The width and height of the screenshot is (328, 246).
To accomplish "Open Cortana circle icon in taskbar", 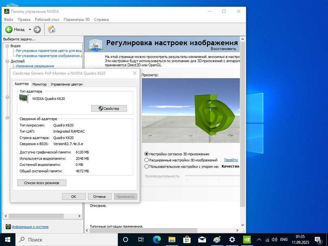I will coord(125,240).
